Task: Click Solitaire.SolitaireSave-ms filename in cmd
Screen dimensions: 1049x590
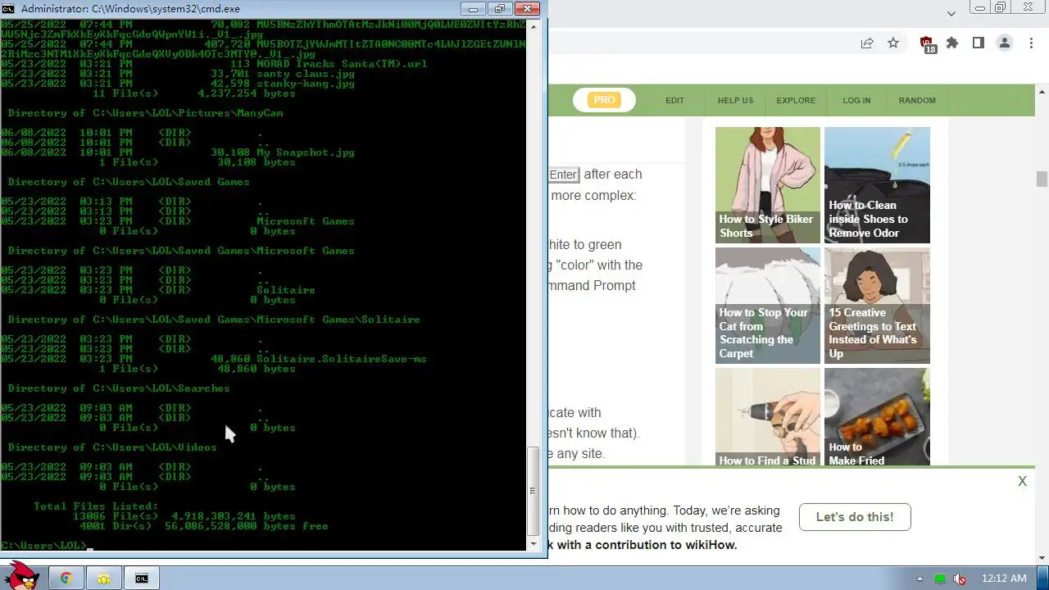Action: pyautogui.click(x=342, y=359)
